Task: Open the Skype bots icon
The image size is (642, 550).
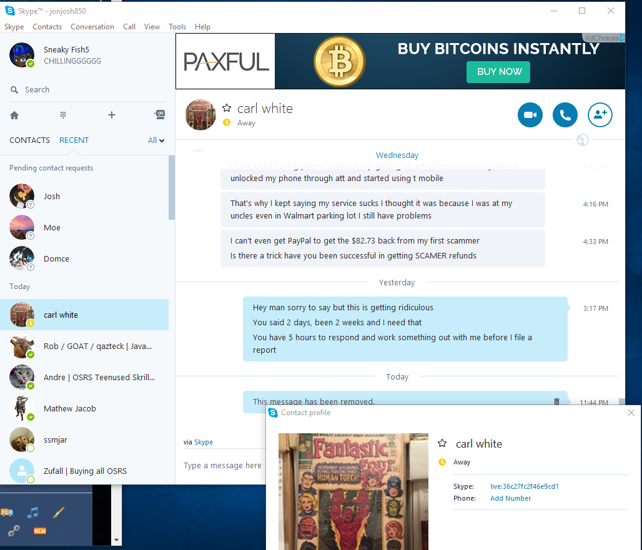Action: pos(160,115)
